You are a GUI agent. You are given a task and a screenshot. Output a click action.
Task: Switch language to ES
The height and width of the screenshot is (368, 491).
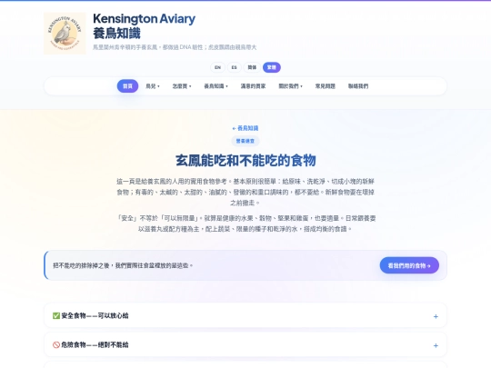coord(234,67)
